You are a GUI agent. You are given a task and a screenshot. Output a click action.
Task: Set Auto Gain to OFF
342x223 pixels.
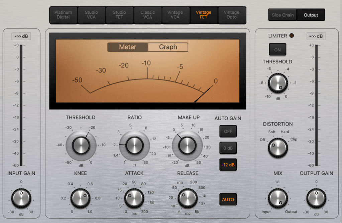tap(228, 131)
